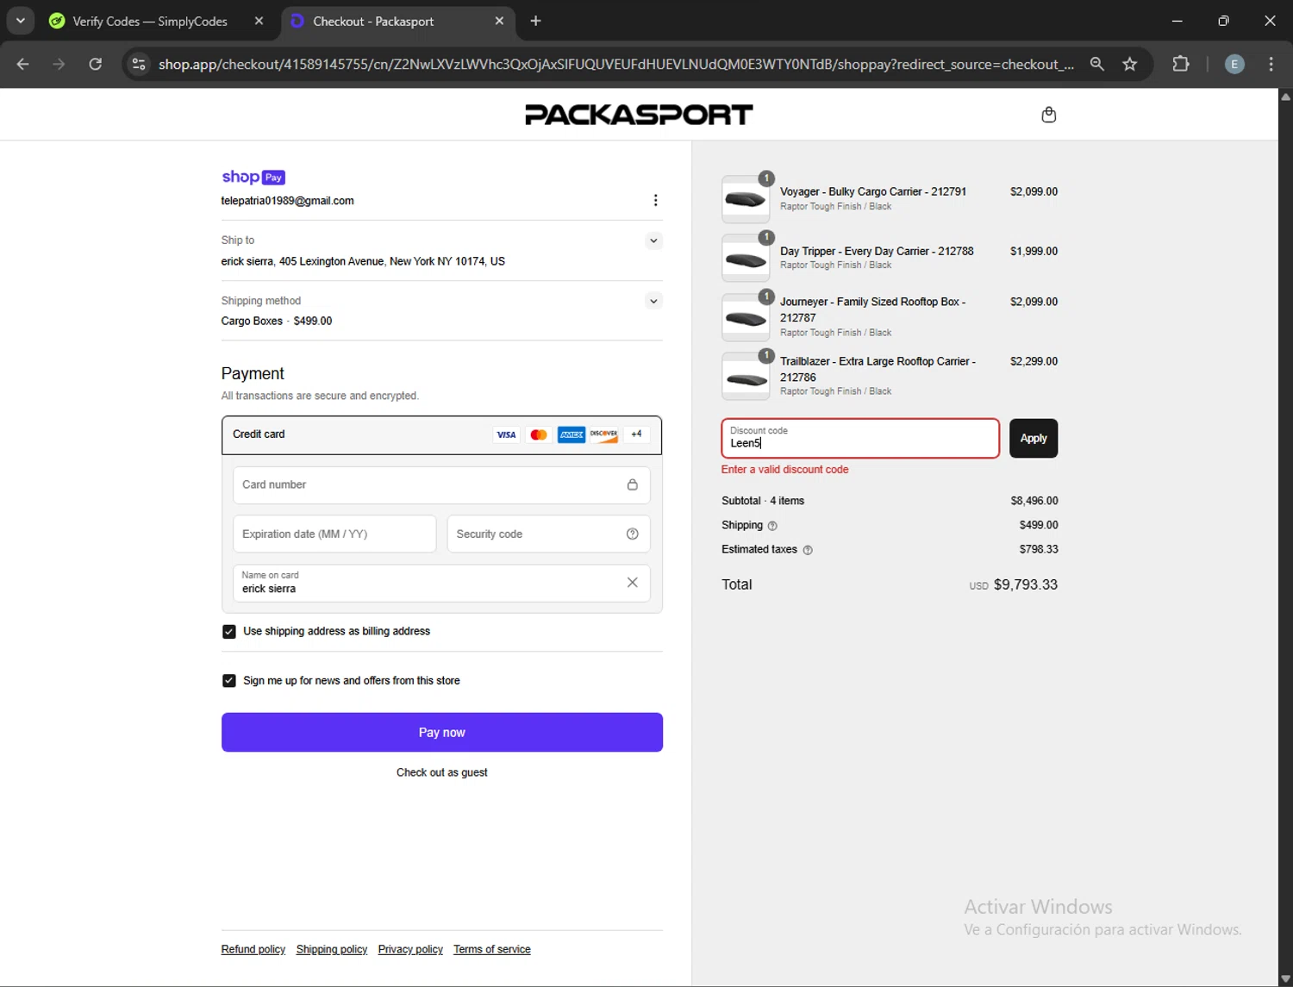Click the Shipping info question icon
The height and width of the screenshot is (987, 1293).
(x=772, y=526)
